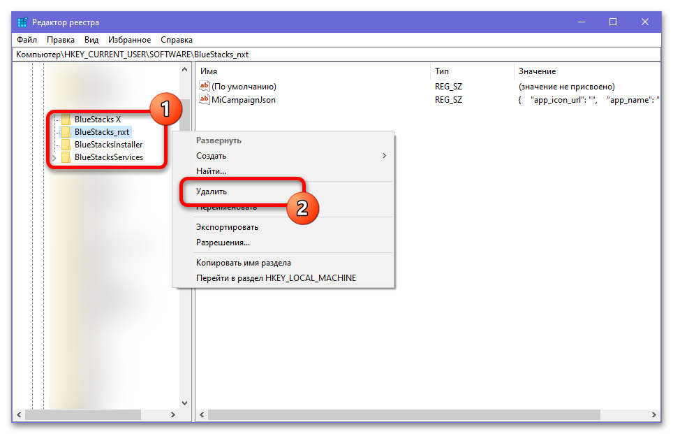The image size is (673, 434).
Task: Click the tree pane scroll down arrow
Action: tap(184, 403)
